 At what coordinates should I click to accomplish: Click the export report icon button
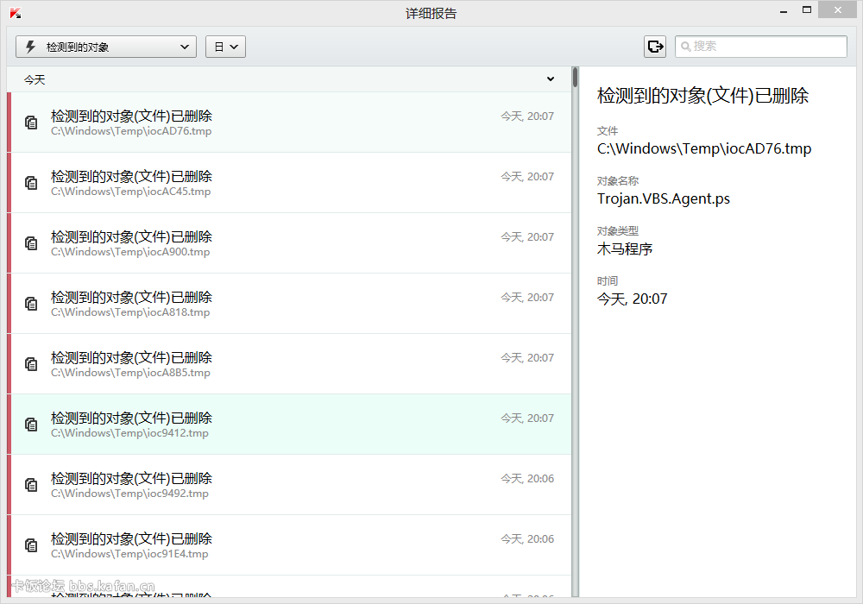(x=655, y=47)
